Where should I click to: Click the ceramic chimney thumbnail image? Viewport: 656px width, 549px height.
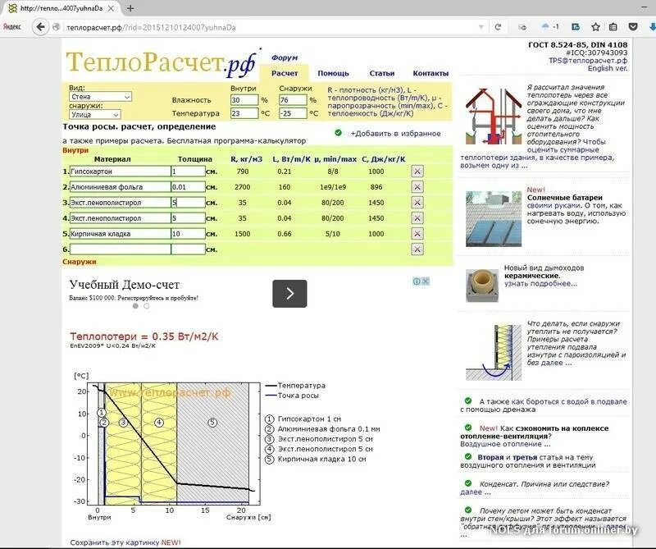(x=482, y=286)
